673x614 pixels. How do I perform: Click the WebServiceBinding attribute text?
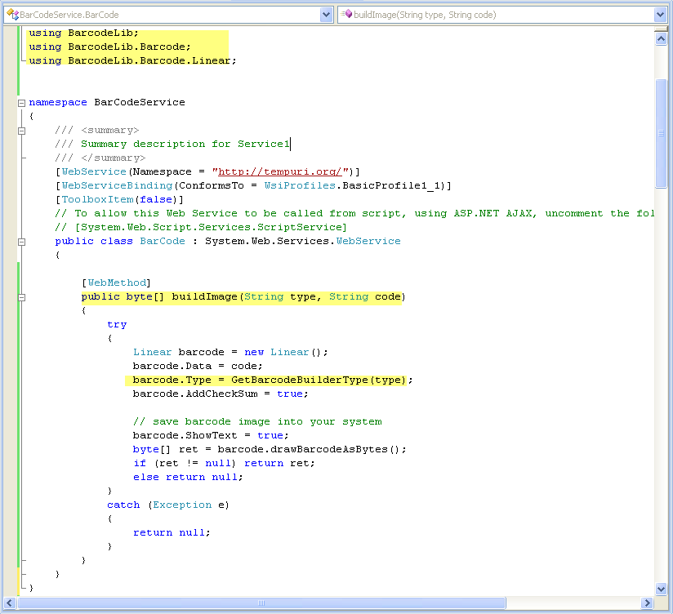117,185
